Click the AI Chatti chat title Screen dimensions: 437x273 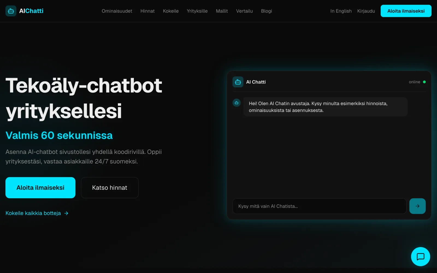tap(256, 82)
